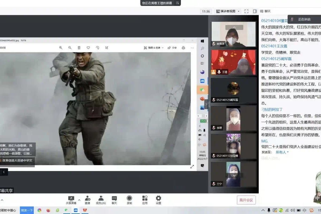
Task: Open the 设置 settings gear
Action: coord(158,200)
